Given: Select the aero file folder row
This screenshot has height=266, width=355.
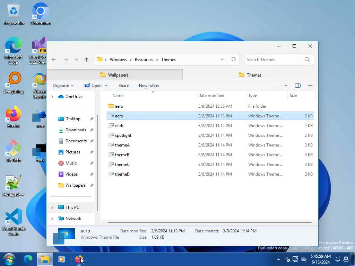Looking at the screenshot, I should point(210,106).
